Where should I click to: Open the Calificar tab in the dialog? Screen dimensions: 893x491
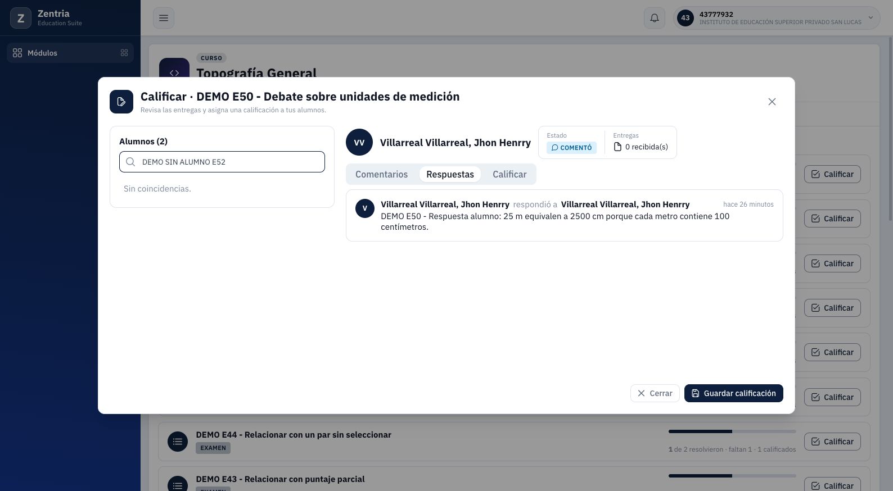point(509,174)
